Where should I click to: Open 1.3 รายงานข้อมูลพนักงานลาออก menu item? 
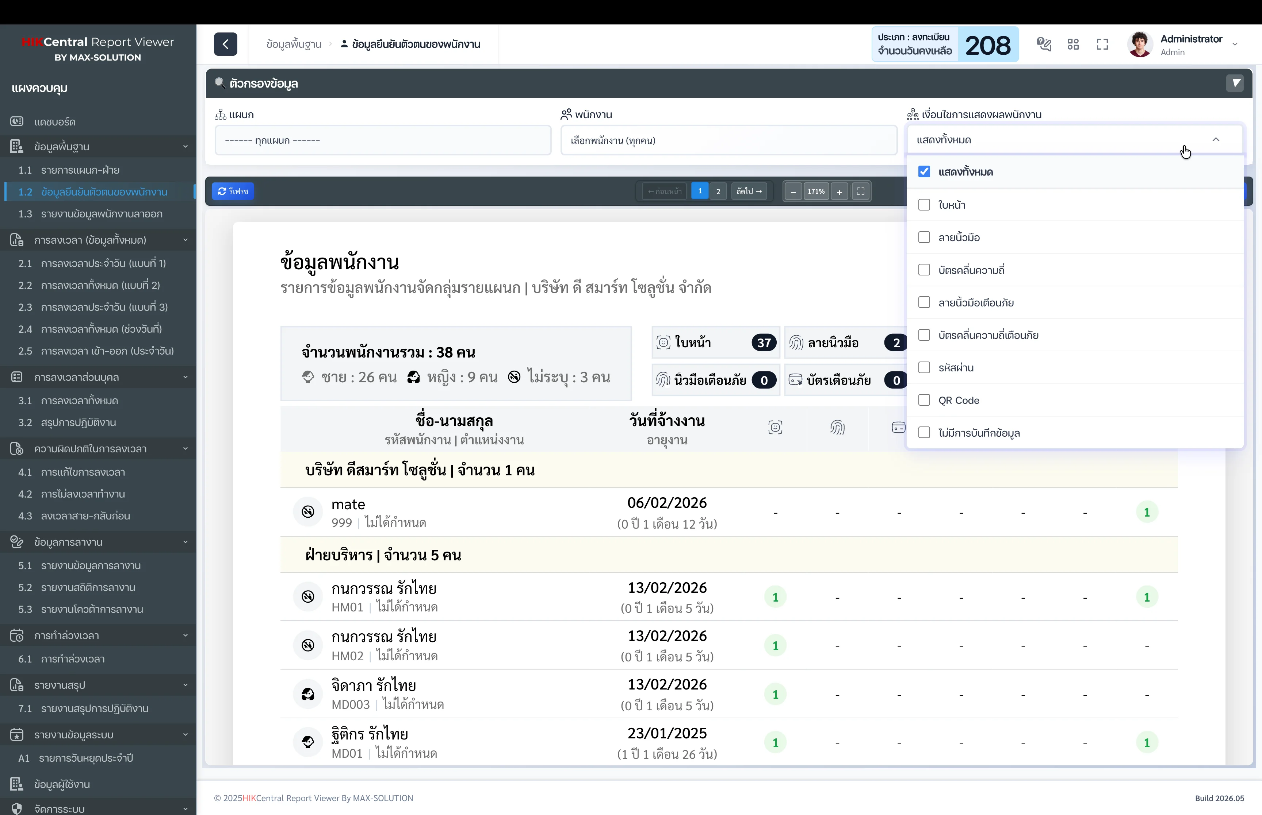click(x=101, y=214)
